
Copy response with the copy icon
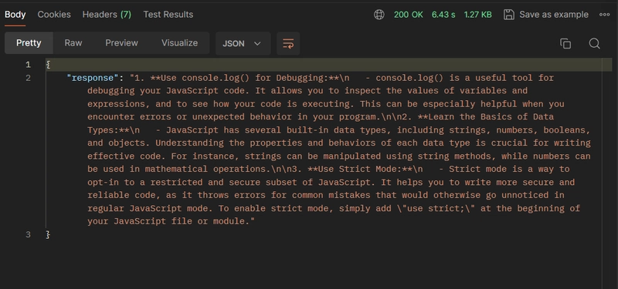click(x=565, y=44)
